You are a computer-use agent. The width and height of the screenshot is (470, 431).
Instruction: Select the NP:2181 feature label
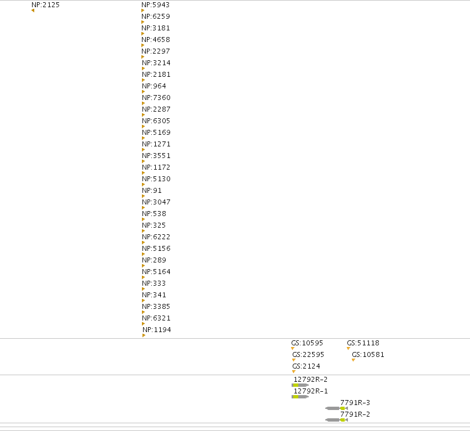pos(156,75)
